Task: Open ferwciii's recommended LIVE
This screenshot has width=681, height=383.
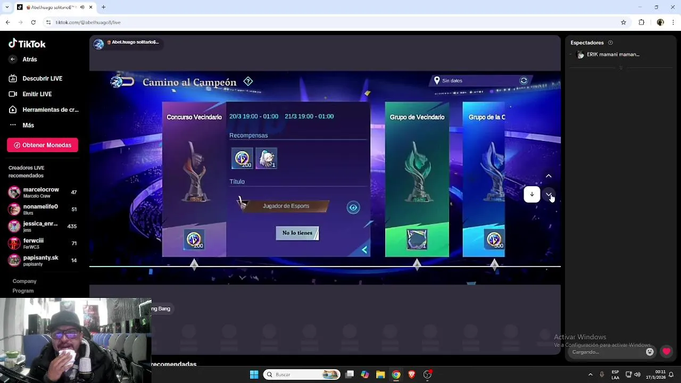Action: click(x=43, y=244)
